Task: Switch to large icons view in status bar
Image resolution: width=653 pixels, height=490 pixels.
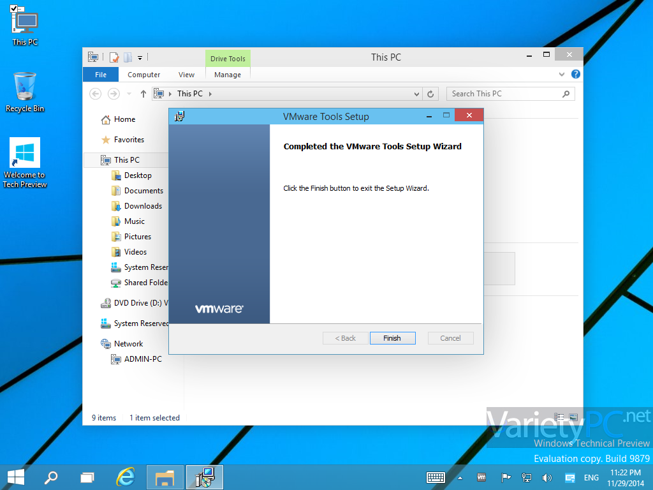Action: coord(573,417)
